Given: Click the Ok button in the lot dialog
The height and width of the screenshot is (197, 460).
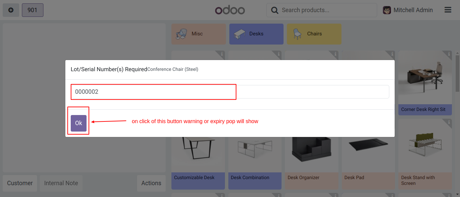Looking at the screenshot, I should pyautogui.click(x=78, y=123).
